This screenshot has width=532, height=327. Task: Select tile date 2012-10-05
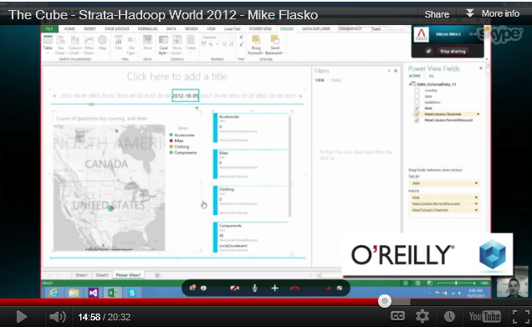pyautogui.click(x=185, y=95)
